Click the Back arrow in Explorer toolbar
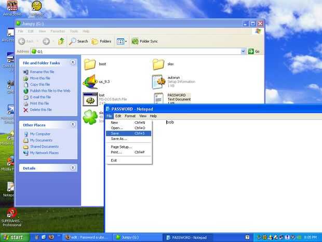The image size is (322, 242). (x=22, y=41)
